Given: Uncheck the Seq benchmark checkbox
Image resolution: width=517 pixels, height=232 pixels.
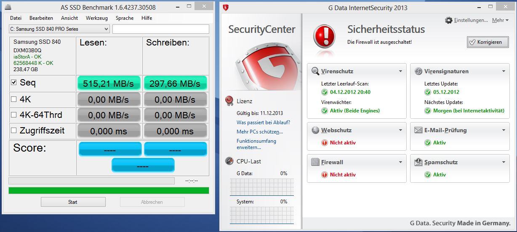Looking at the screenshot, I should point(13,83).
